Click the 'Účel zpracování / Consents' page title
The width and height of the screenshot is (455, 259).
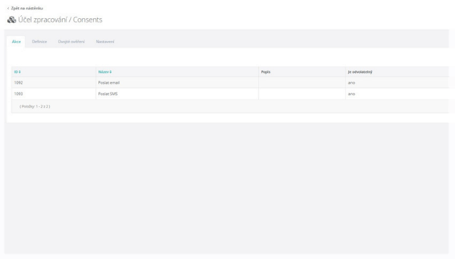[60, 20]
